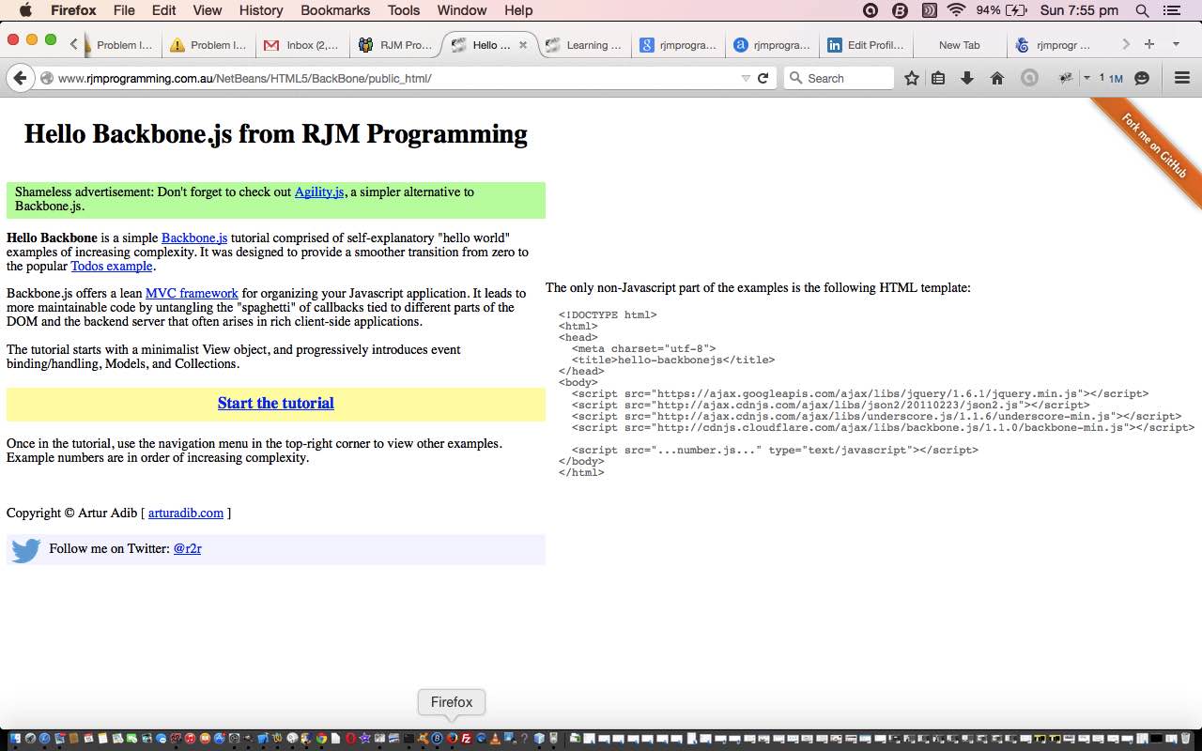Click the Twitter bird icon
This screenshot has height=751, width=1202.
(x=25, y=549)
